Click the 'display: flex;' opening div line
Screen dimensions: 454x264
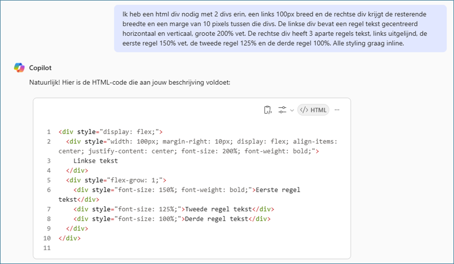point(111,132)
